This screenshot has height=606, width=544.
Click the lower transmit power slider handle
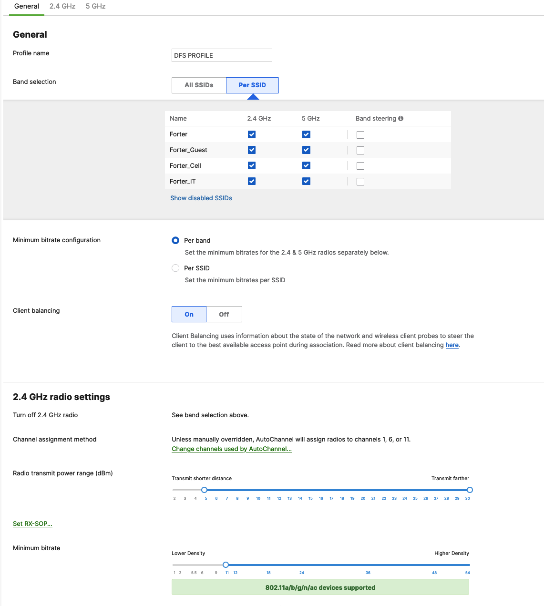[204, 490]
